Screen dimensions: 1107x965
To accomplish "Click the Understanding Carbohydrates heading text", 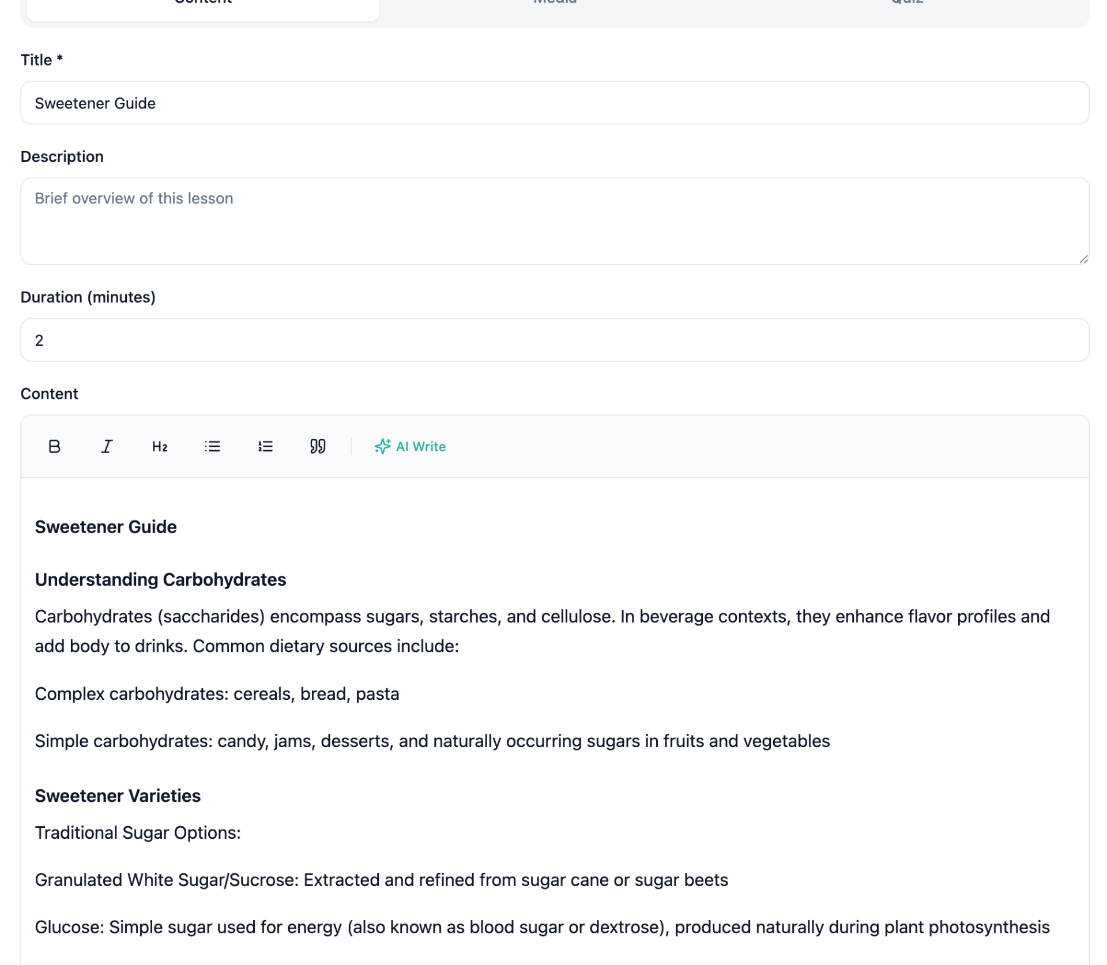I will coord(160,579).
